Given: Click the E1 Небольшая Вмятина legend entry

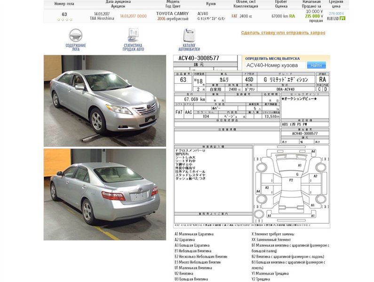Looking at the screenshot, I should click(x=193, y=251).
